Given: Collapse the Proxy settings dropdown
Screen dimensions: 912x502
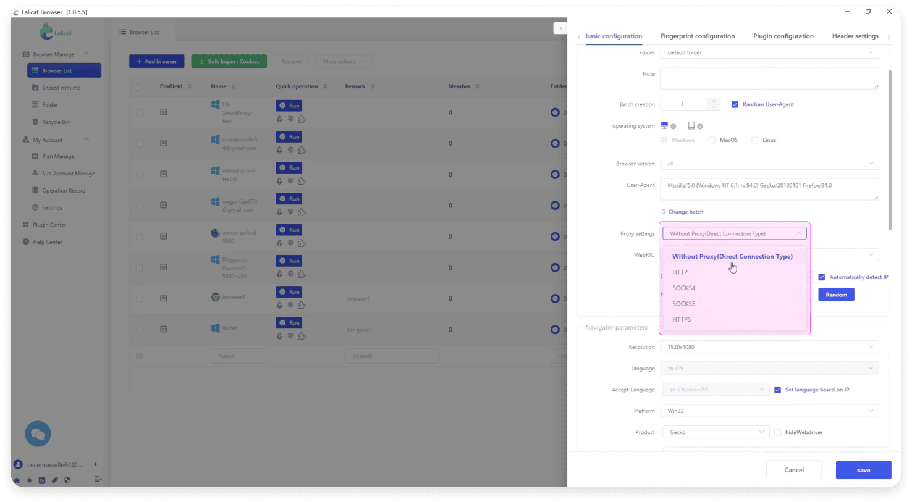Looking at the screenshot, I should (734, 233).
